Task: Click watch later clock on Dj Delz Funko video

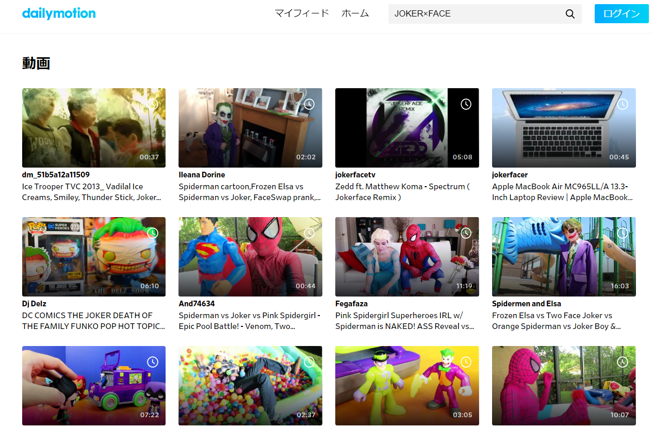Action: point(153,233)
